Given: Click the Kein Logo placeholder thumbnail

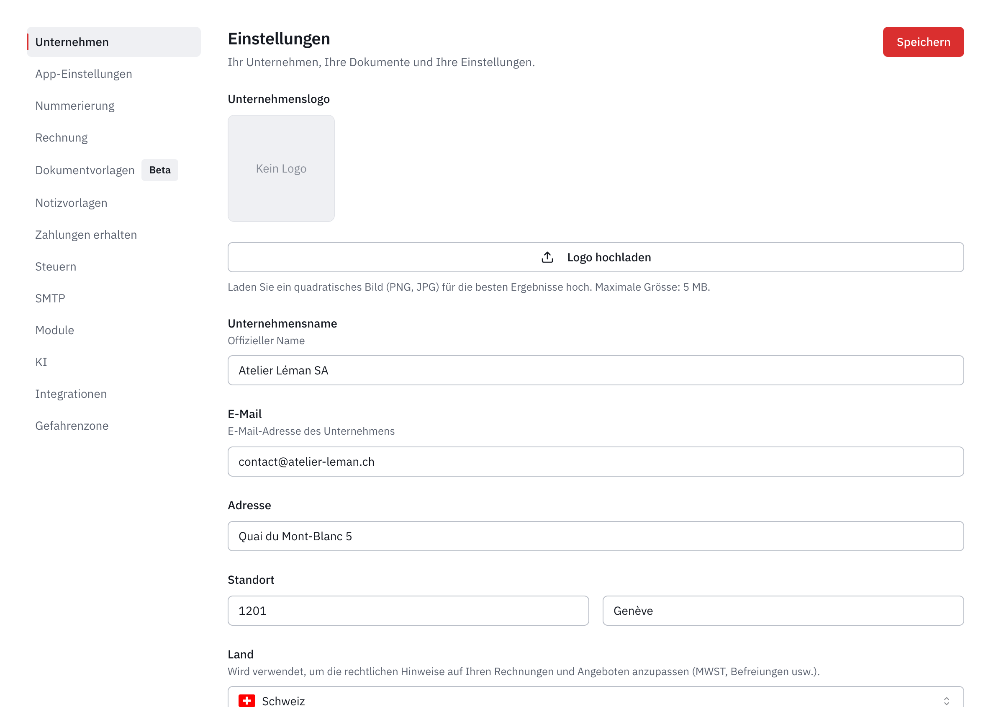Looking at the screenshot, I should (x=281, y=168).
